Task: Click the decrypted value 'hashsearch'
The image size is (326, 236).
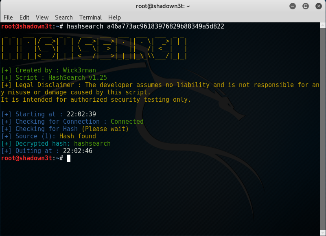Action: tap(92, 144)
